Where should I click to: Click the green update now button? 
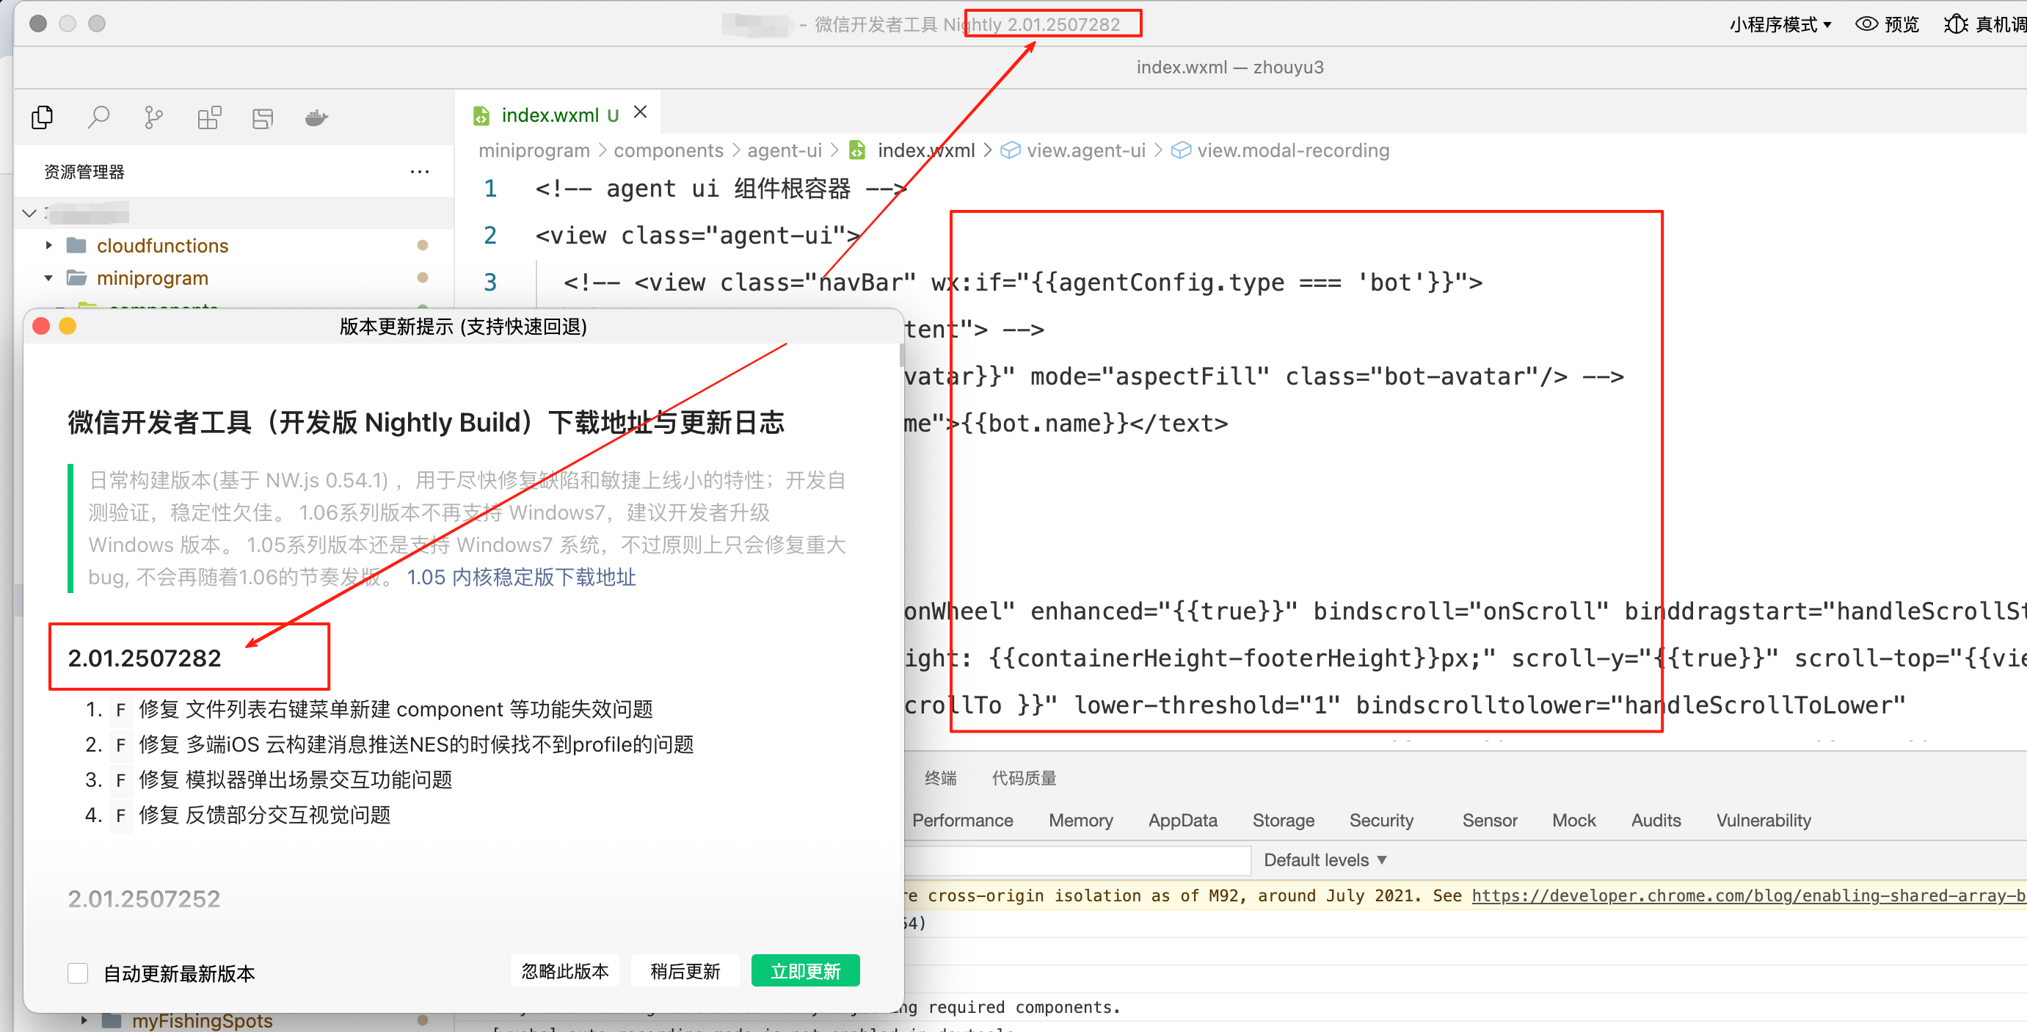(x=805, y=970)
